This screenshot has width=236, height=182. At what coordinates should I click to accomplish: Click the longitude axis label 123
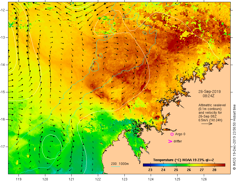coord(124,179)
